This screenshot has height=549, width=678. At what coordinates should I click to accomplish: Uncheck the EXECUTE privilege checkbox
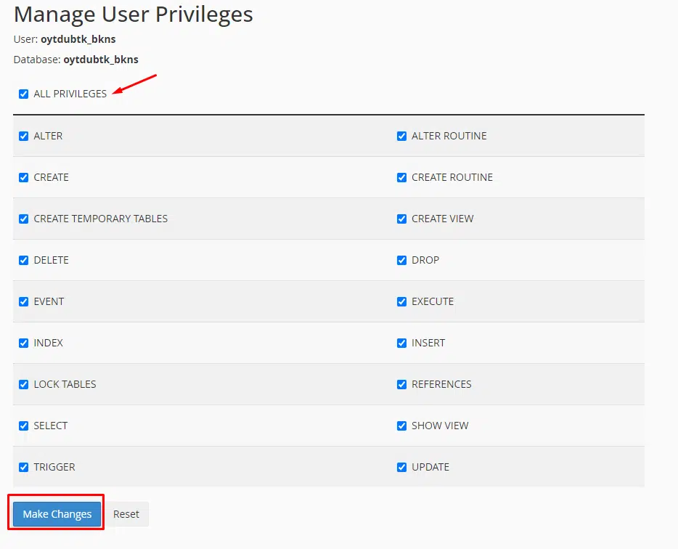point(401,301)
